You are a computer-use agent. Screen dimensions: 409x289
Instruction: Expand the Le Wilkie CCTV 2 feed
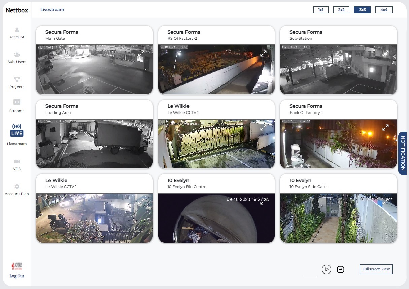click(x=263, y=127)
